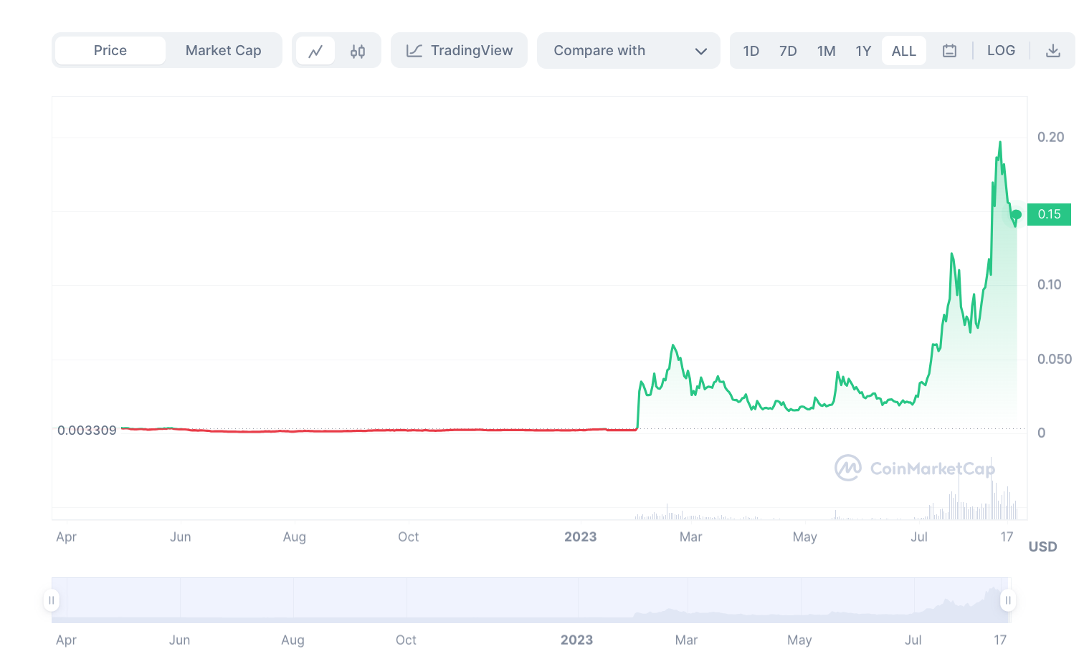Click the CoinMarketCap watermark logo

point(847,468)
